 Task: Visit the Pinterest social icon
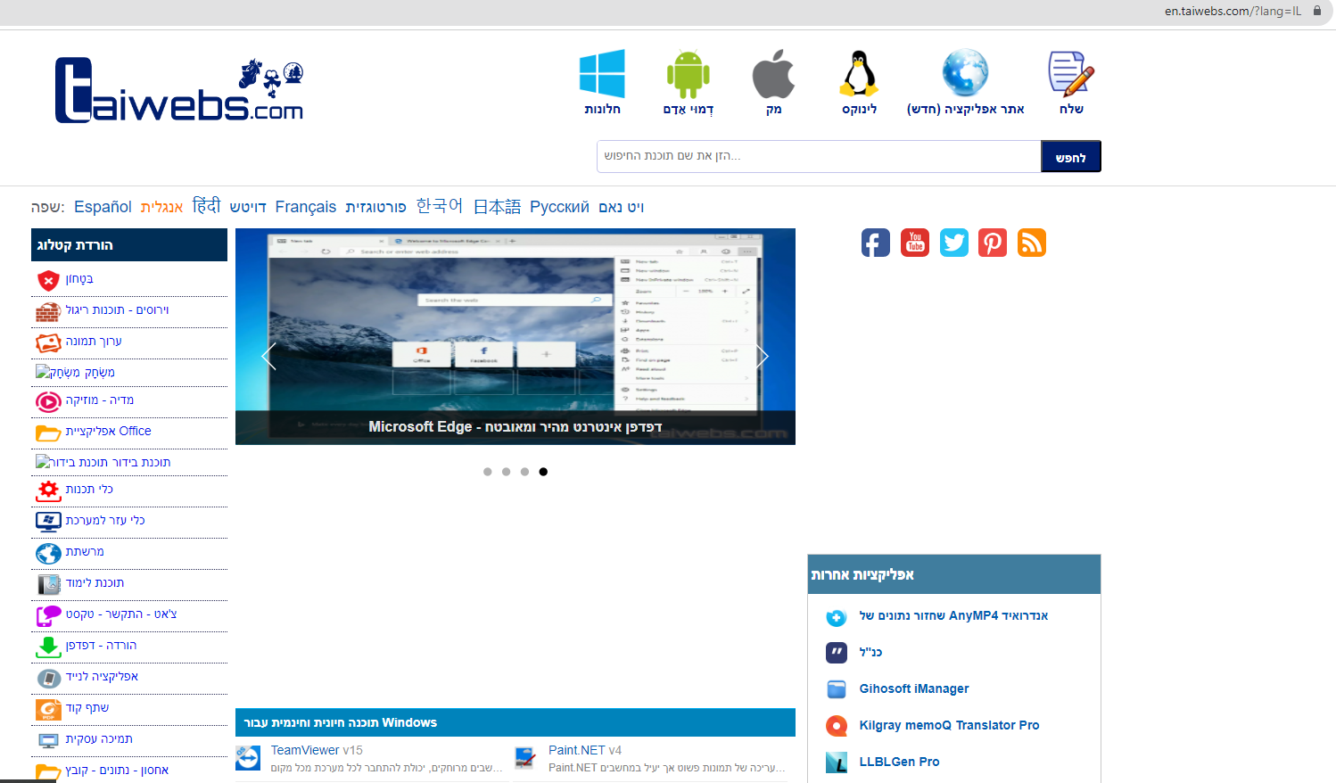click(x=993, y=243)
